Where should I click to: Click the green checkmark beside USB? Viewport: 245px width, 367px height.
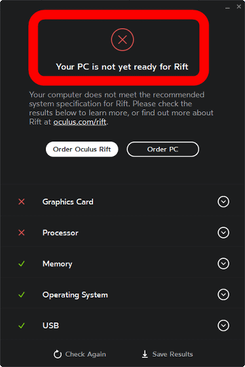pyautogui.click(x=22, y=326)
